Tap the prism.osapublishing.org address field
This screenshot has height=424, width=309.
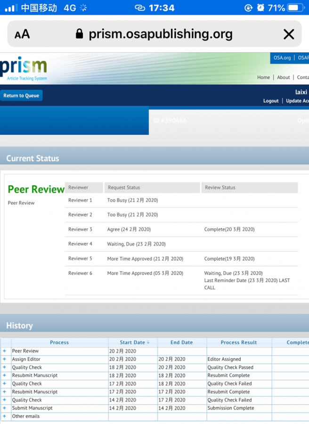[x=160, y=34]
